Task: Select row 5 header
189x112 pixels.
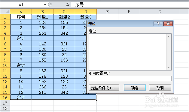Action: click(5, 38)
